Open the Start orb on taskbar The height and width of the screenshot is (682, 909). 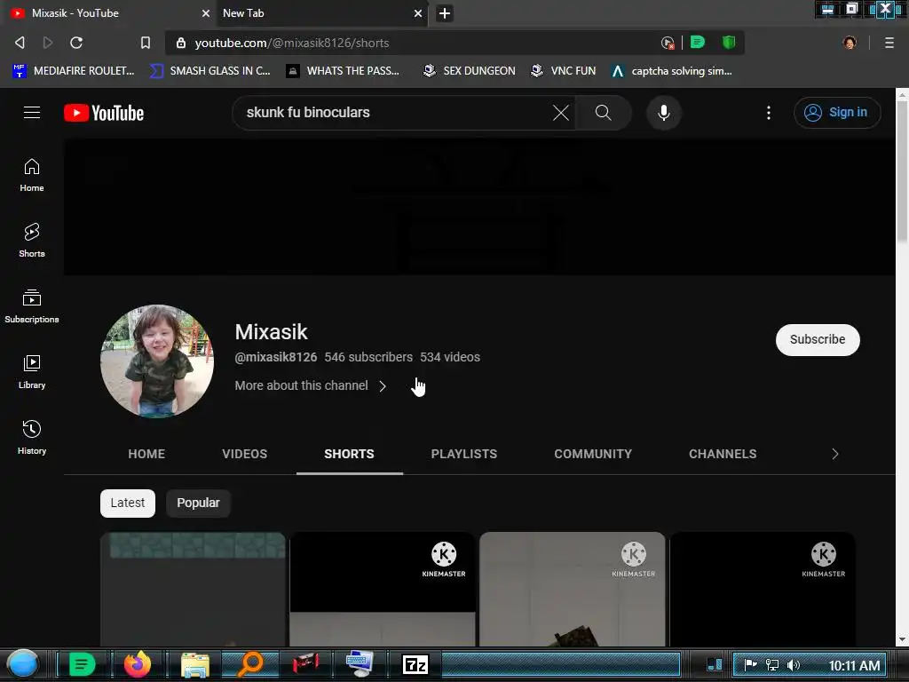(23, 664)
